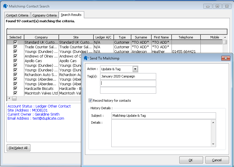
Task: Click the Mailchimp Contact Search window logo icon
Action: point(5,6)
